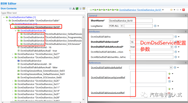The image size is (188, 103).
Task: Collapse the DcmDsdServiceTable tree node
Action: pos(7,21)
